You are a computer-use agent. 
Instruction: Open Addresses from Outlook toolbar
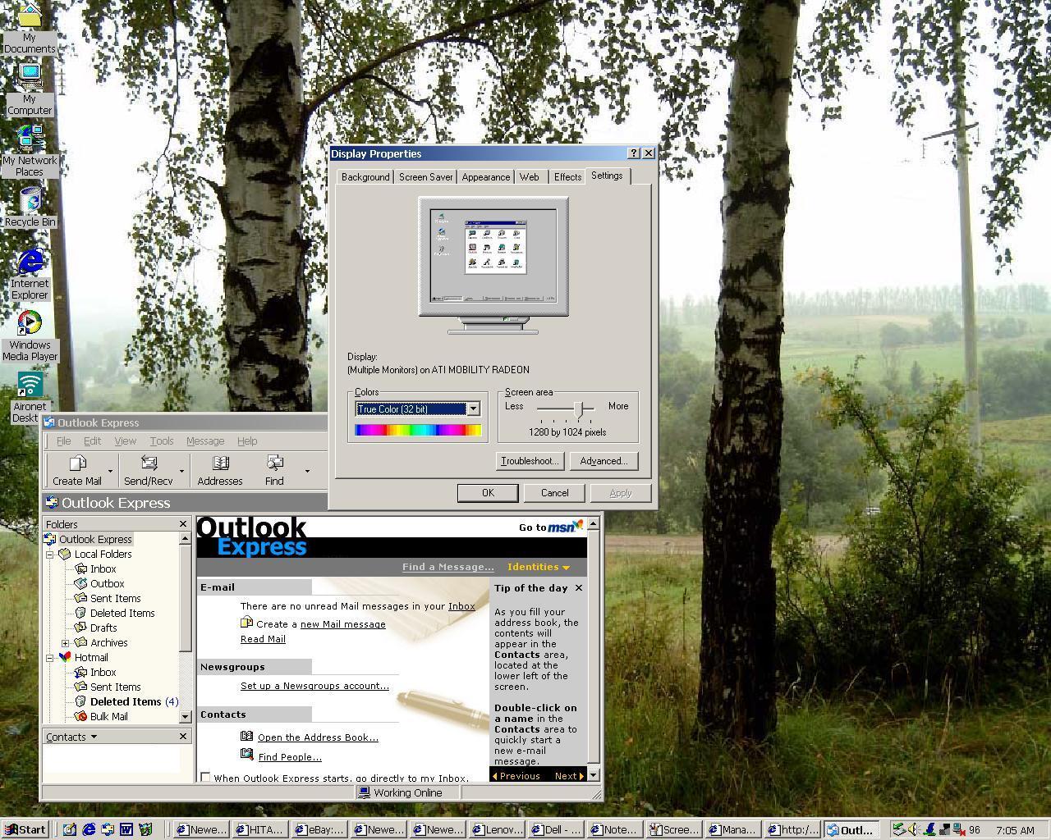coord(220,470)
